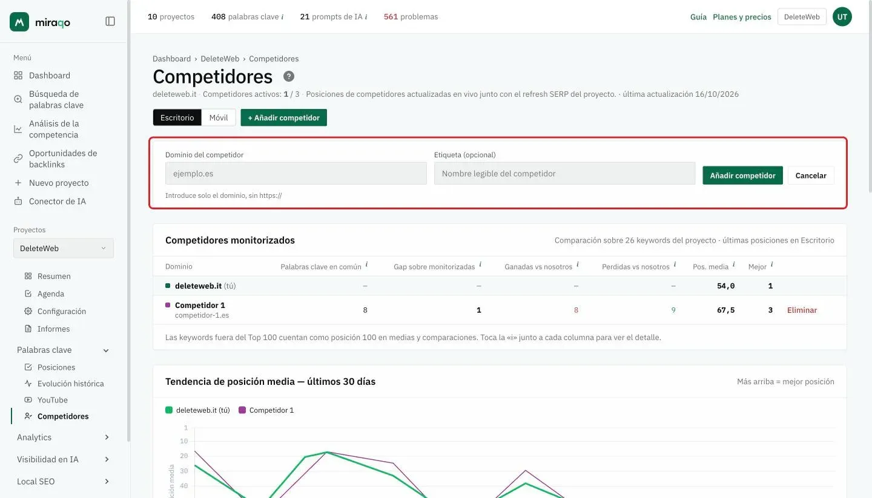Open the UT user avatar menu
The width and height of the screenshot is (872, 498).
point(842,17)
